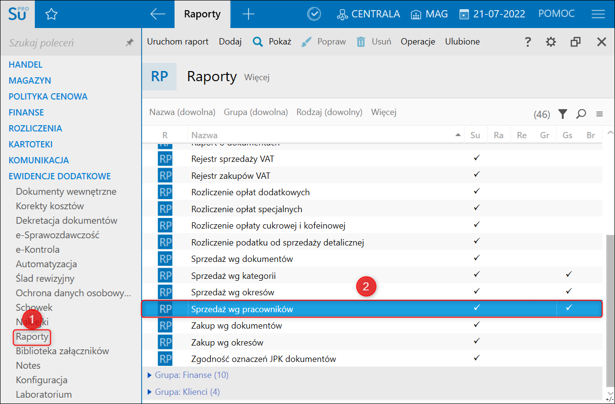Open the Nazwa (dowolna) filter dropdown
615x404 pixels.
182,112
